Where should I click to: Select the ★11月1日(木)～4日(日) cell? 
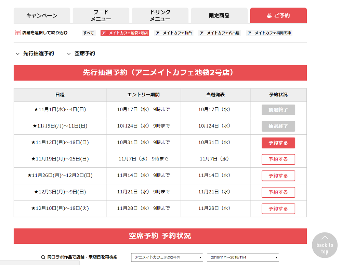pyautogui.click(x=60, y=110)
